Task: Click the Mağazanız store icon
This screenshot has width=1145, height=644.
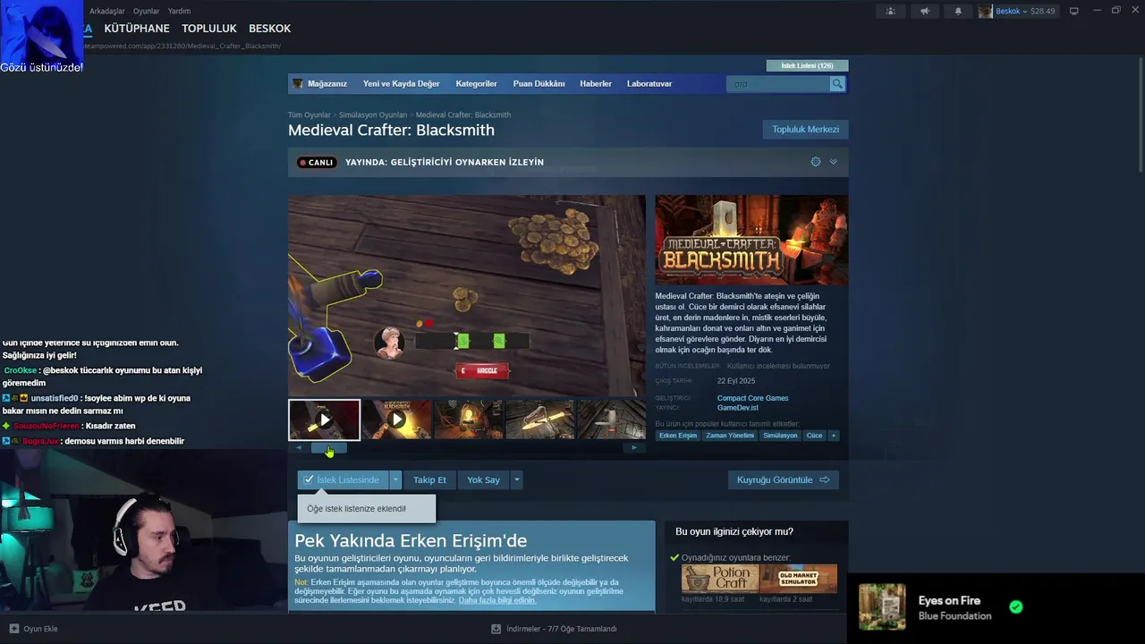Action: tap(298, 84)
